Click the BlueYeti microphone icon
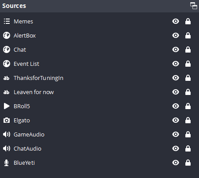 pyautogui.click(x=6, y=163)
